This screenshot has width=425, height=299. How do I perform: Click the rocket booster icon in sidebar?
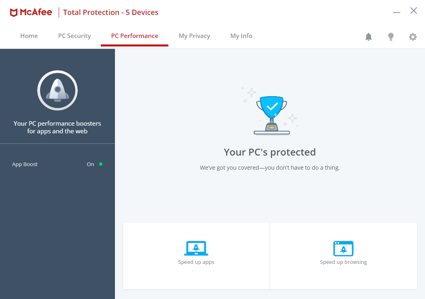[57, 90]
